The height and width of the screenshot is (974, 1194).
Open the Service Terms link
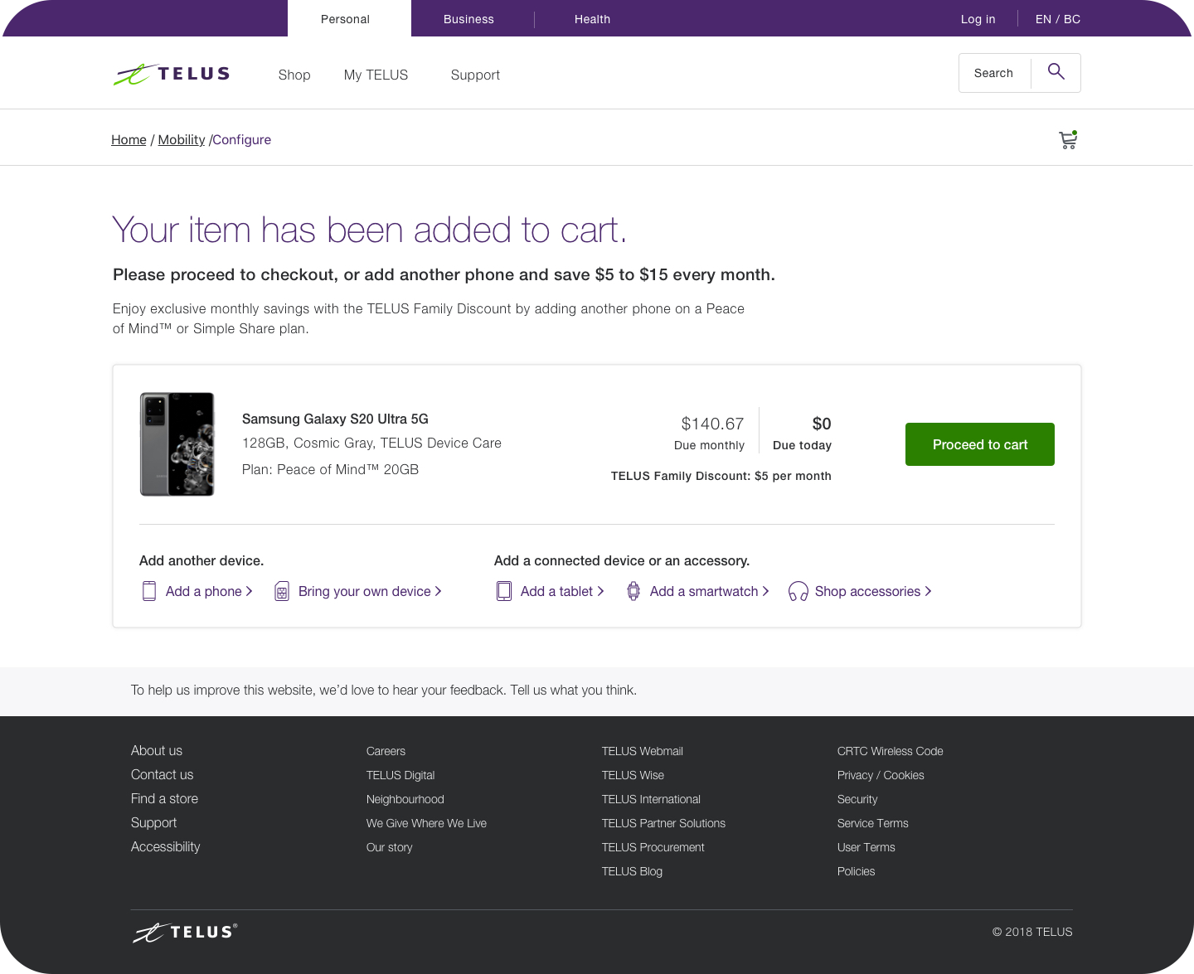coord(872,823)
